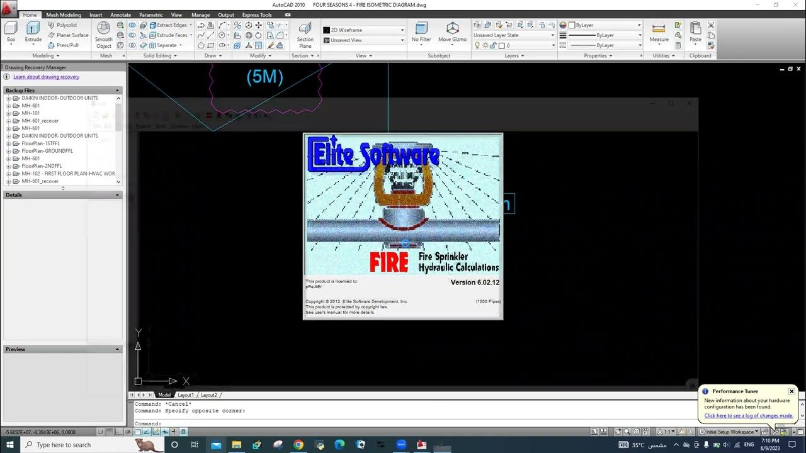This screenshot has height=453, width=806.
Task: Collapse the Backup Files section
Action: (117, 91)
